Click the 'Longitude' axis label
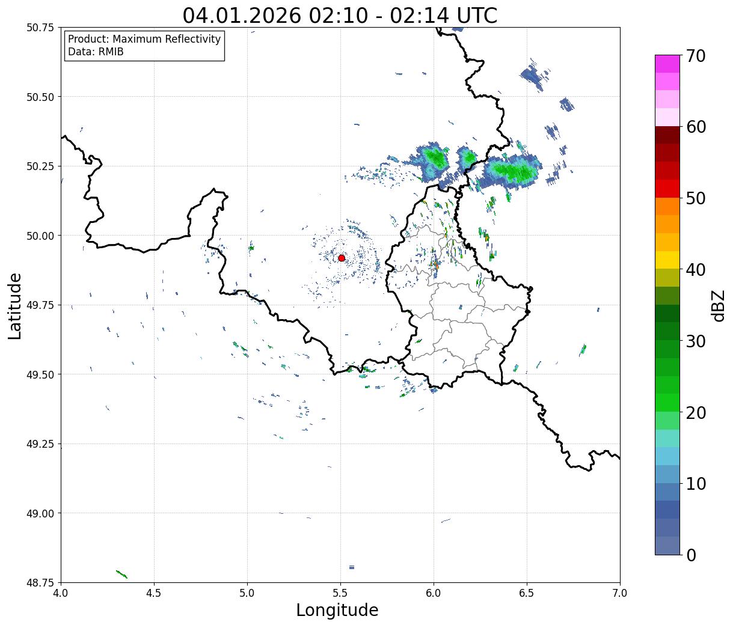733x625 pixels. [337, 610]
